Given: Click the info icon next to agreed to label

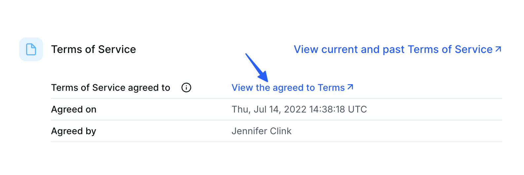Looking at the screenshot, I should pos(186,87).
